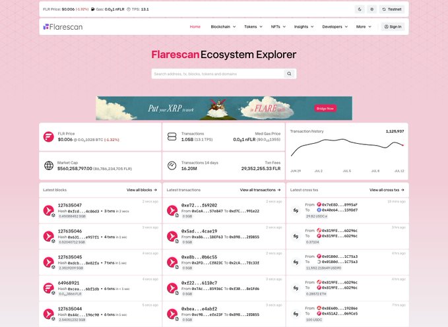Click the chain icon for block 127635046
The image size is (448, 327).
[x=49, y=236]
